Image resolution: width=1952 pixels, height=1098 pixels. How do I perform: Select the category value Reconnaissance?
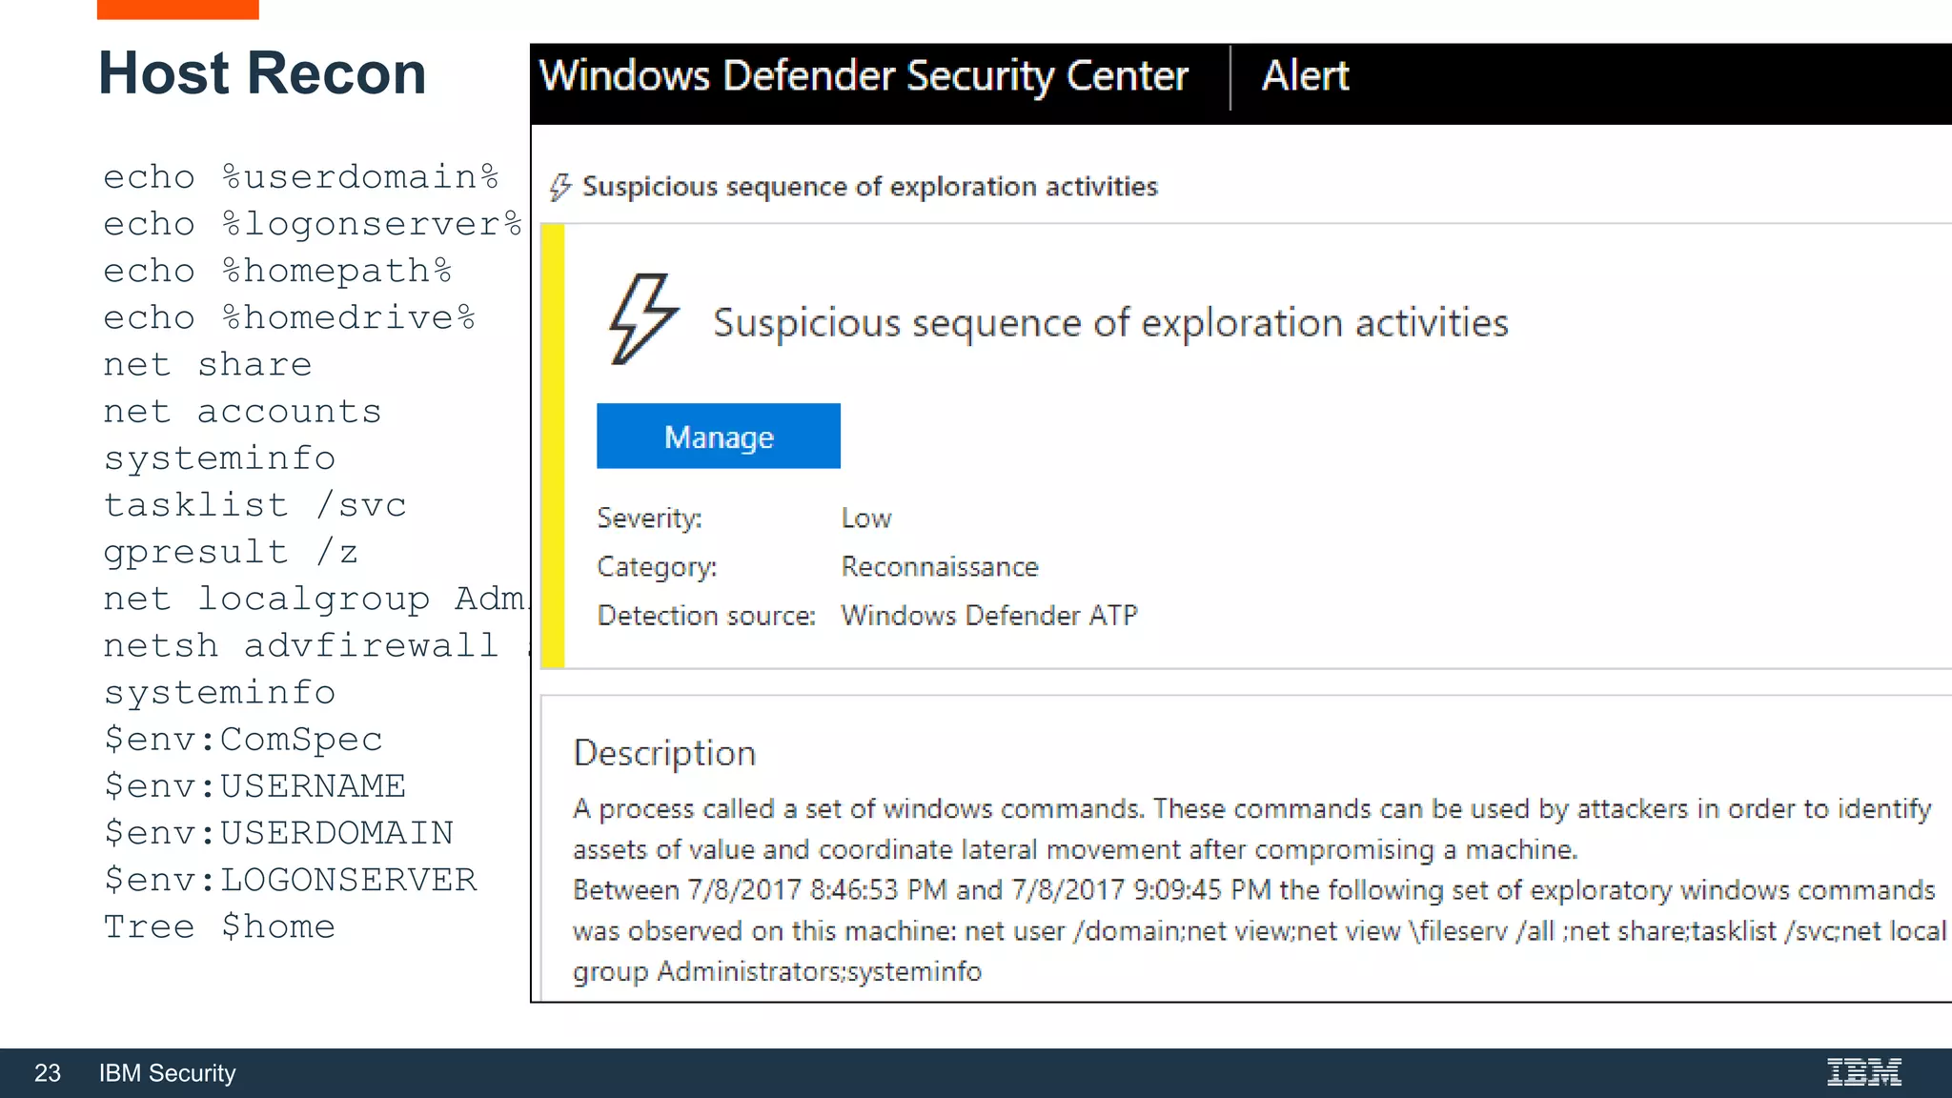pyautogui.click(x=940, y=566)
